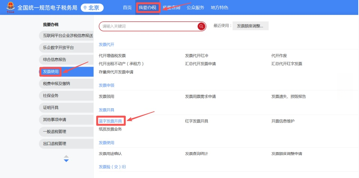Click the 我要办税 sidebar title
Image resolution: width=359 pixels, height=178 pixels.
[51, 25]
